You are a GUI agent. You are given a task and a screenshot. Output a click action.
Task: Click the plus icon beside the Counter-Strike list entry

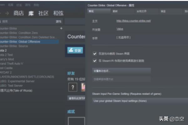(x=61, y=28)
